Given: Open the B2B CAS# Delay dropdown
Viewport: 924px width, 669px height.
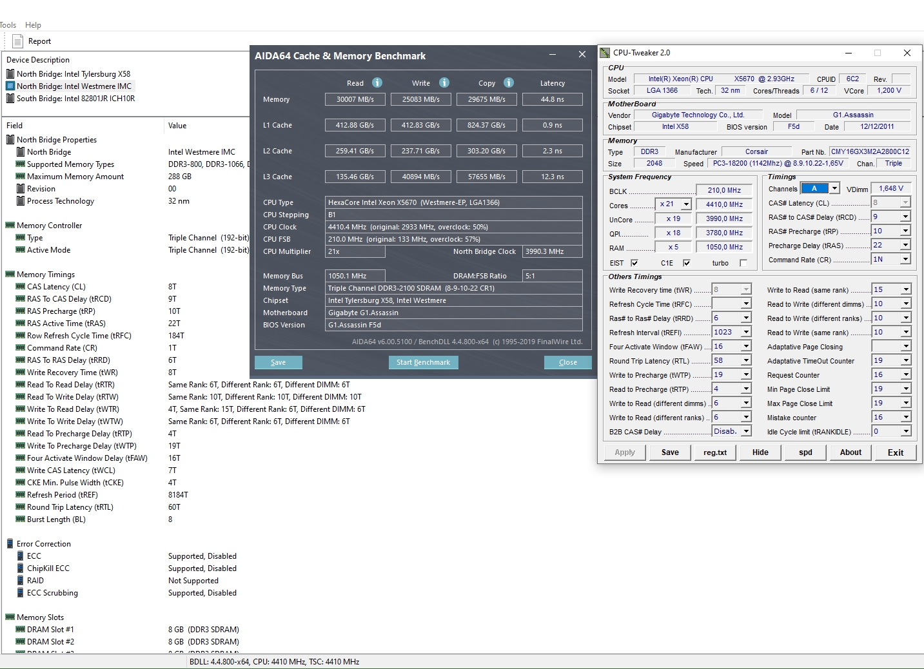Looking at the screenshot, I should pos(746,431).
